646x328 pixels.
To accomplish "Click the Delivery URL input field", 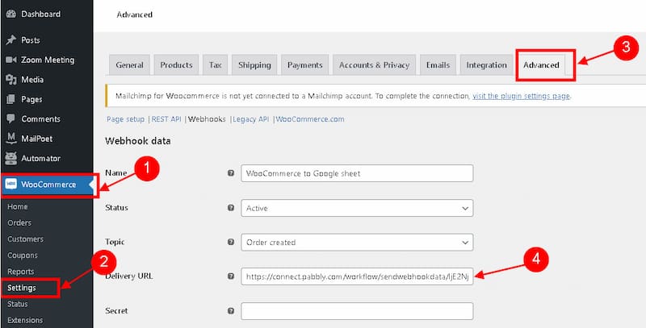I will click(x=357, y=276).
